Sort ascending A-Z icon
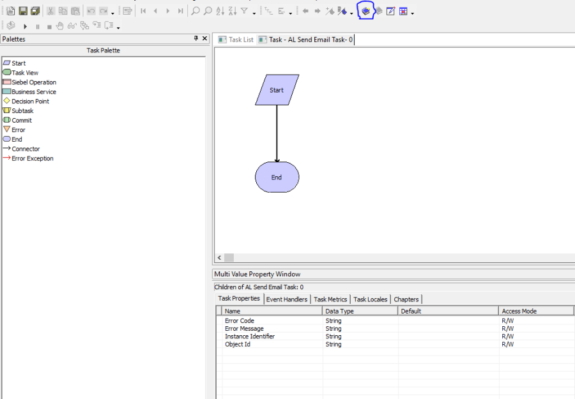575x399 pixels. 220,11
